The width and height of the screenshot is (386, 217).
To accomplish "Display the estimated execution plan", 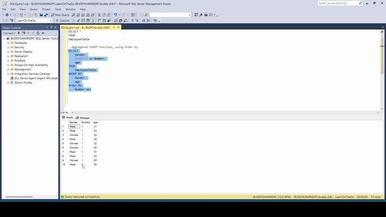I will pos(83,20).
